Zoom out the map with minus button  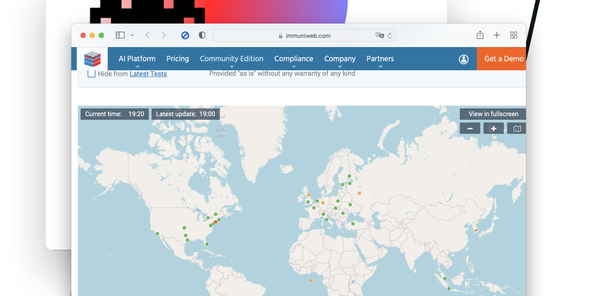pyautogui.click(x=470, y=128)
